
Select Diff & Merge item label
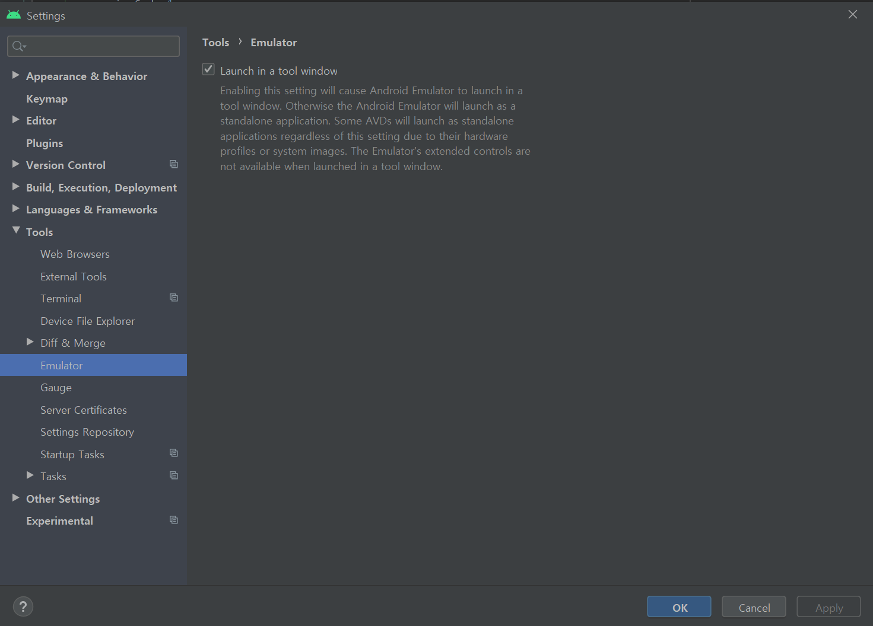click(x=73, y=343)
